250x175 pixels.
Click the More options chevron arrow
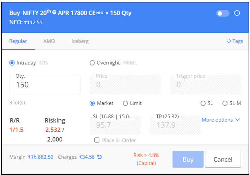pos(238,120)
